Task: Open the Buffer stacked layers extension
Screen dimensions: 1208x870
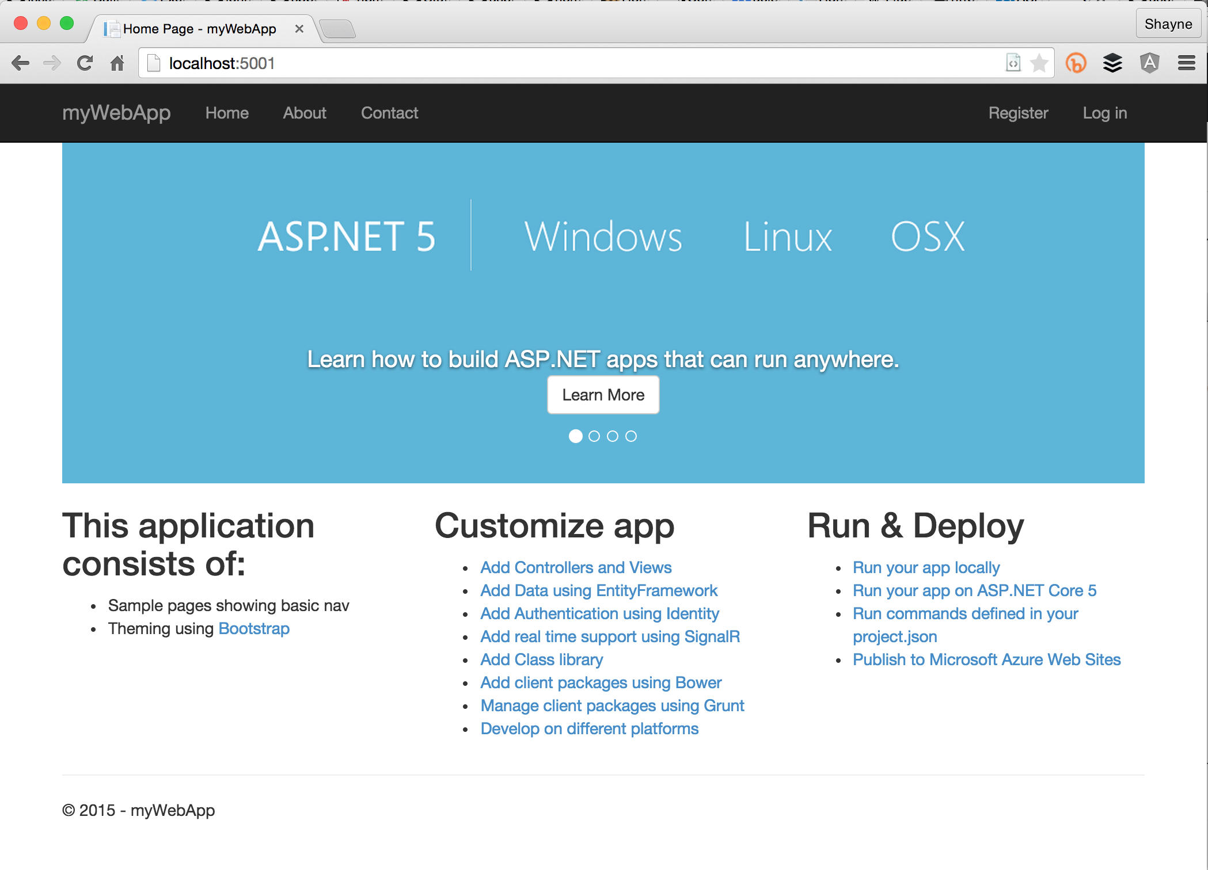Action: pyautogui.click(x=1112, y=63)
